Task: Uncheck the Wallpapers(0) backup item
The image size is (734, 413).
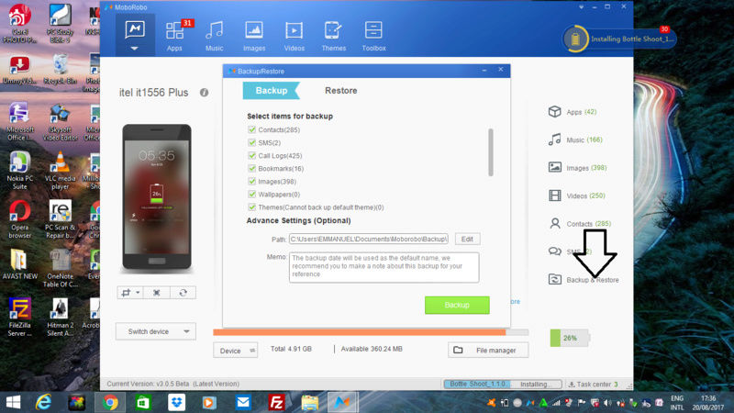Action: coord(251,194)
